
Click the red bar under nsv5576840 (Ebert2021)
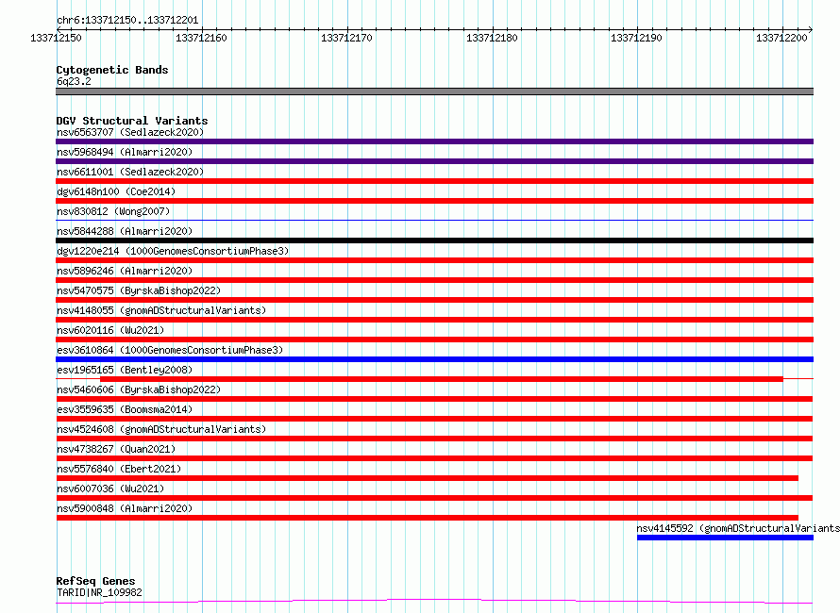click(427, 478)
